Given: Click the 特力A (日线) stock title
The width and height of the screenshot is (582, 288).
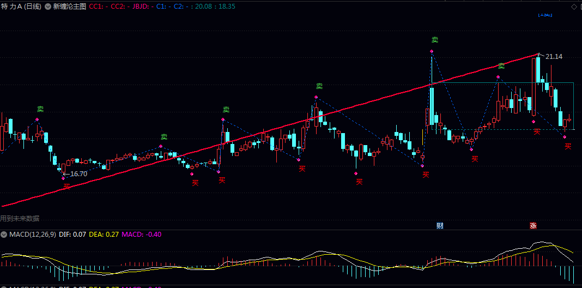Looking at the screenshot, I should (x=21, y=7).
